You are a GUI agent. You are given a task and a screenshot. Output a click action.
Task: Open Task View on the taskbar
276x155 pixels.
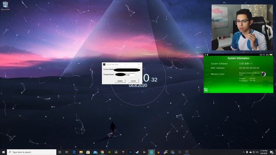click(67, 152)
